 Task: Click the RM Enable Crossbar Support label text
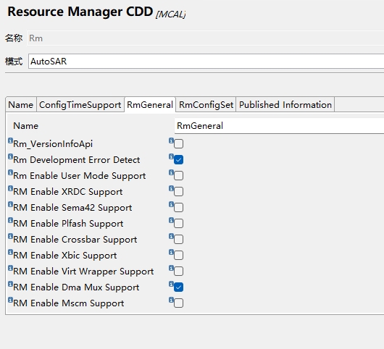75,240
